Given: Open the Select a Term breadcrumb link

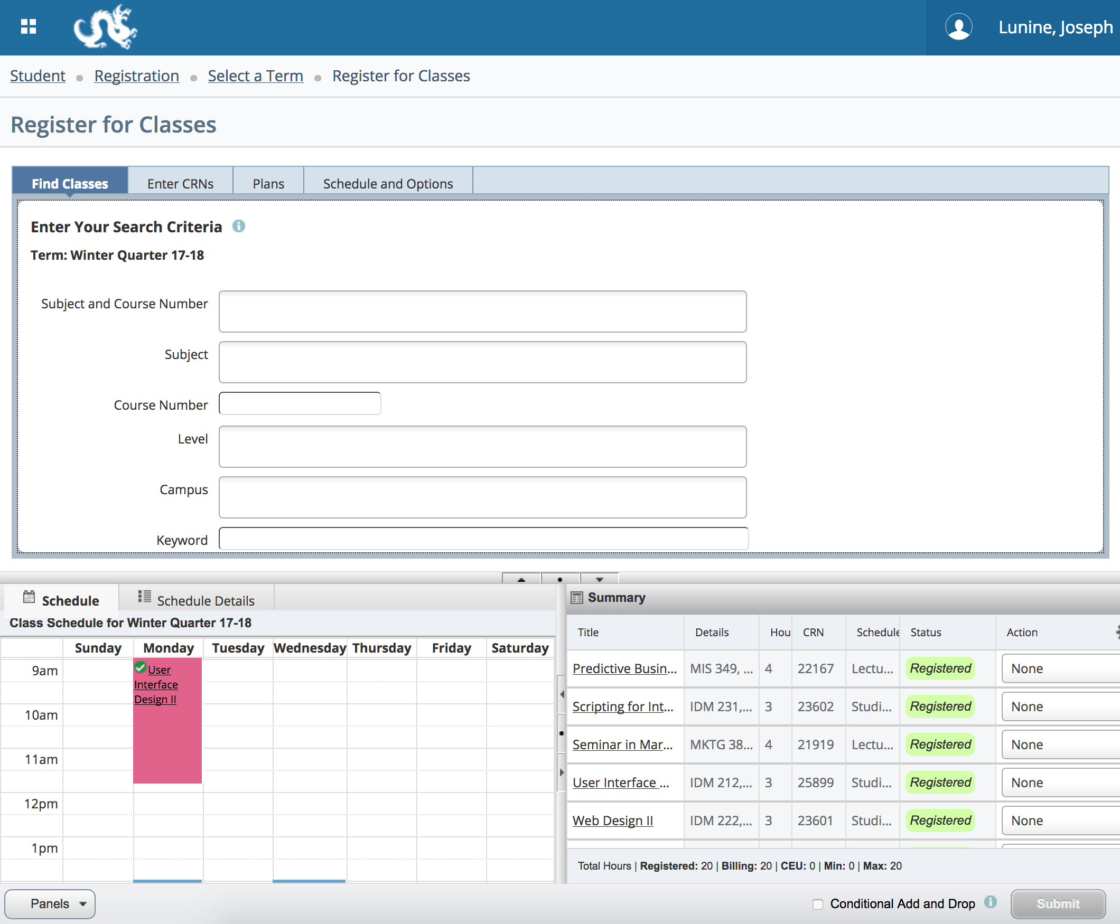Looking at the screenshot, I should [x=255, y=76].
